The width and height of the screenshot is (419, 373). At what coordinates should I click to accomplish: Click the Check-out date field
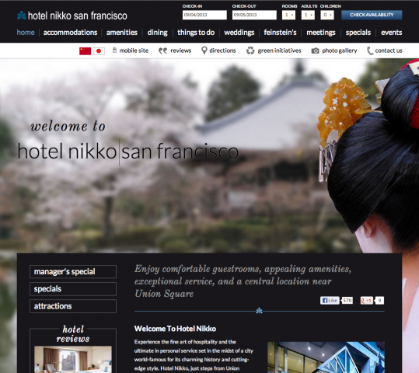[x=254, y=15]
